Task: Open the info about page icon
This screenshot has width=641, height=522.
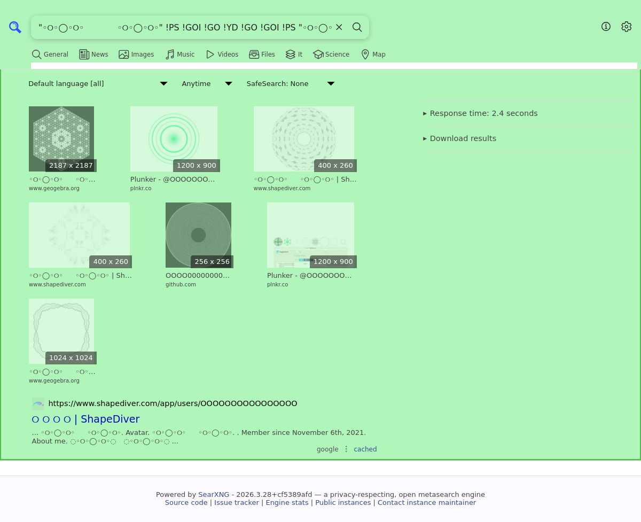Action: click(x=606, y=27)
